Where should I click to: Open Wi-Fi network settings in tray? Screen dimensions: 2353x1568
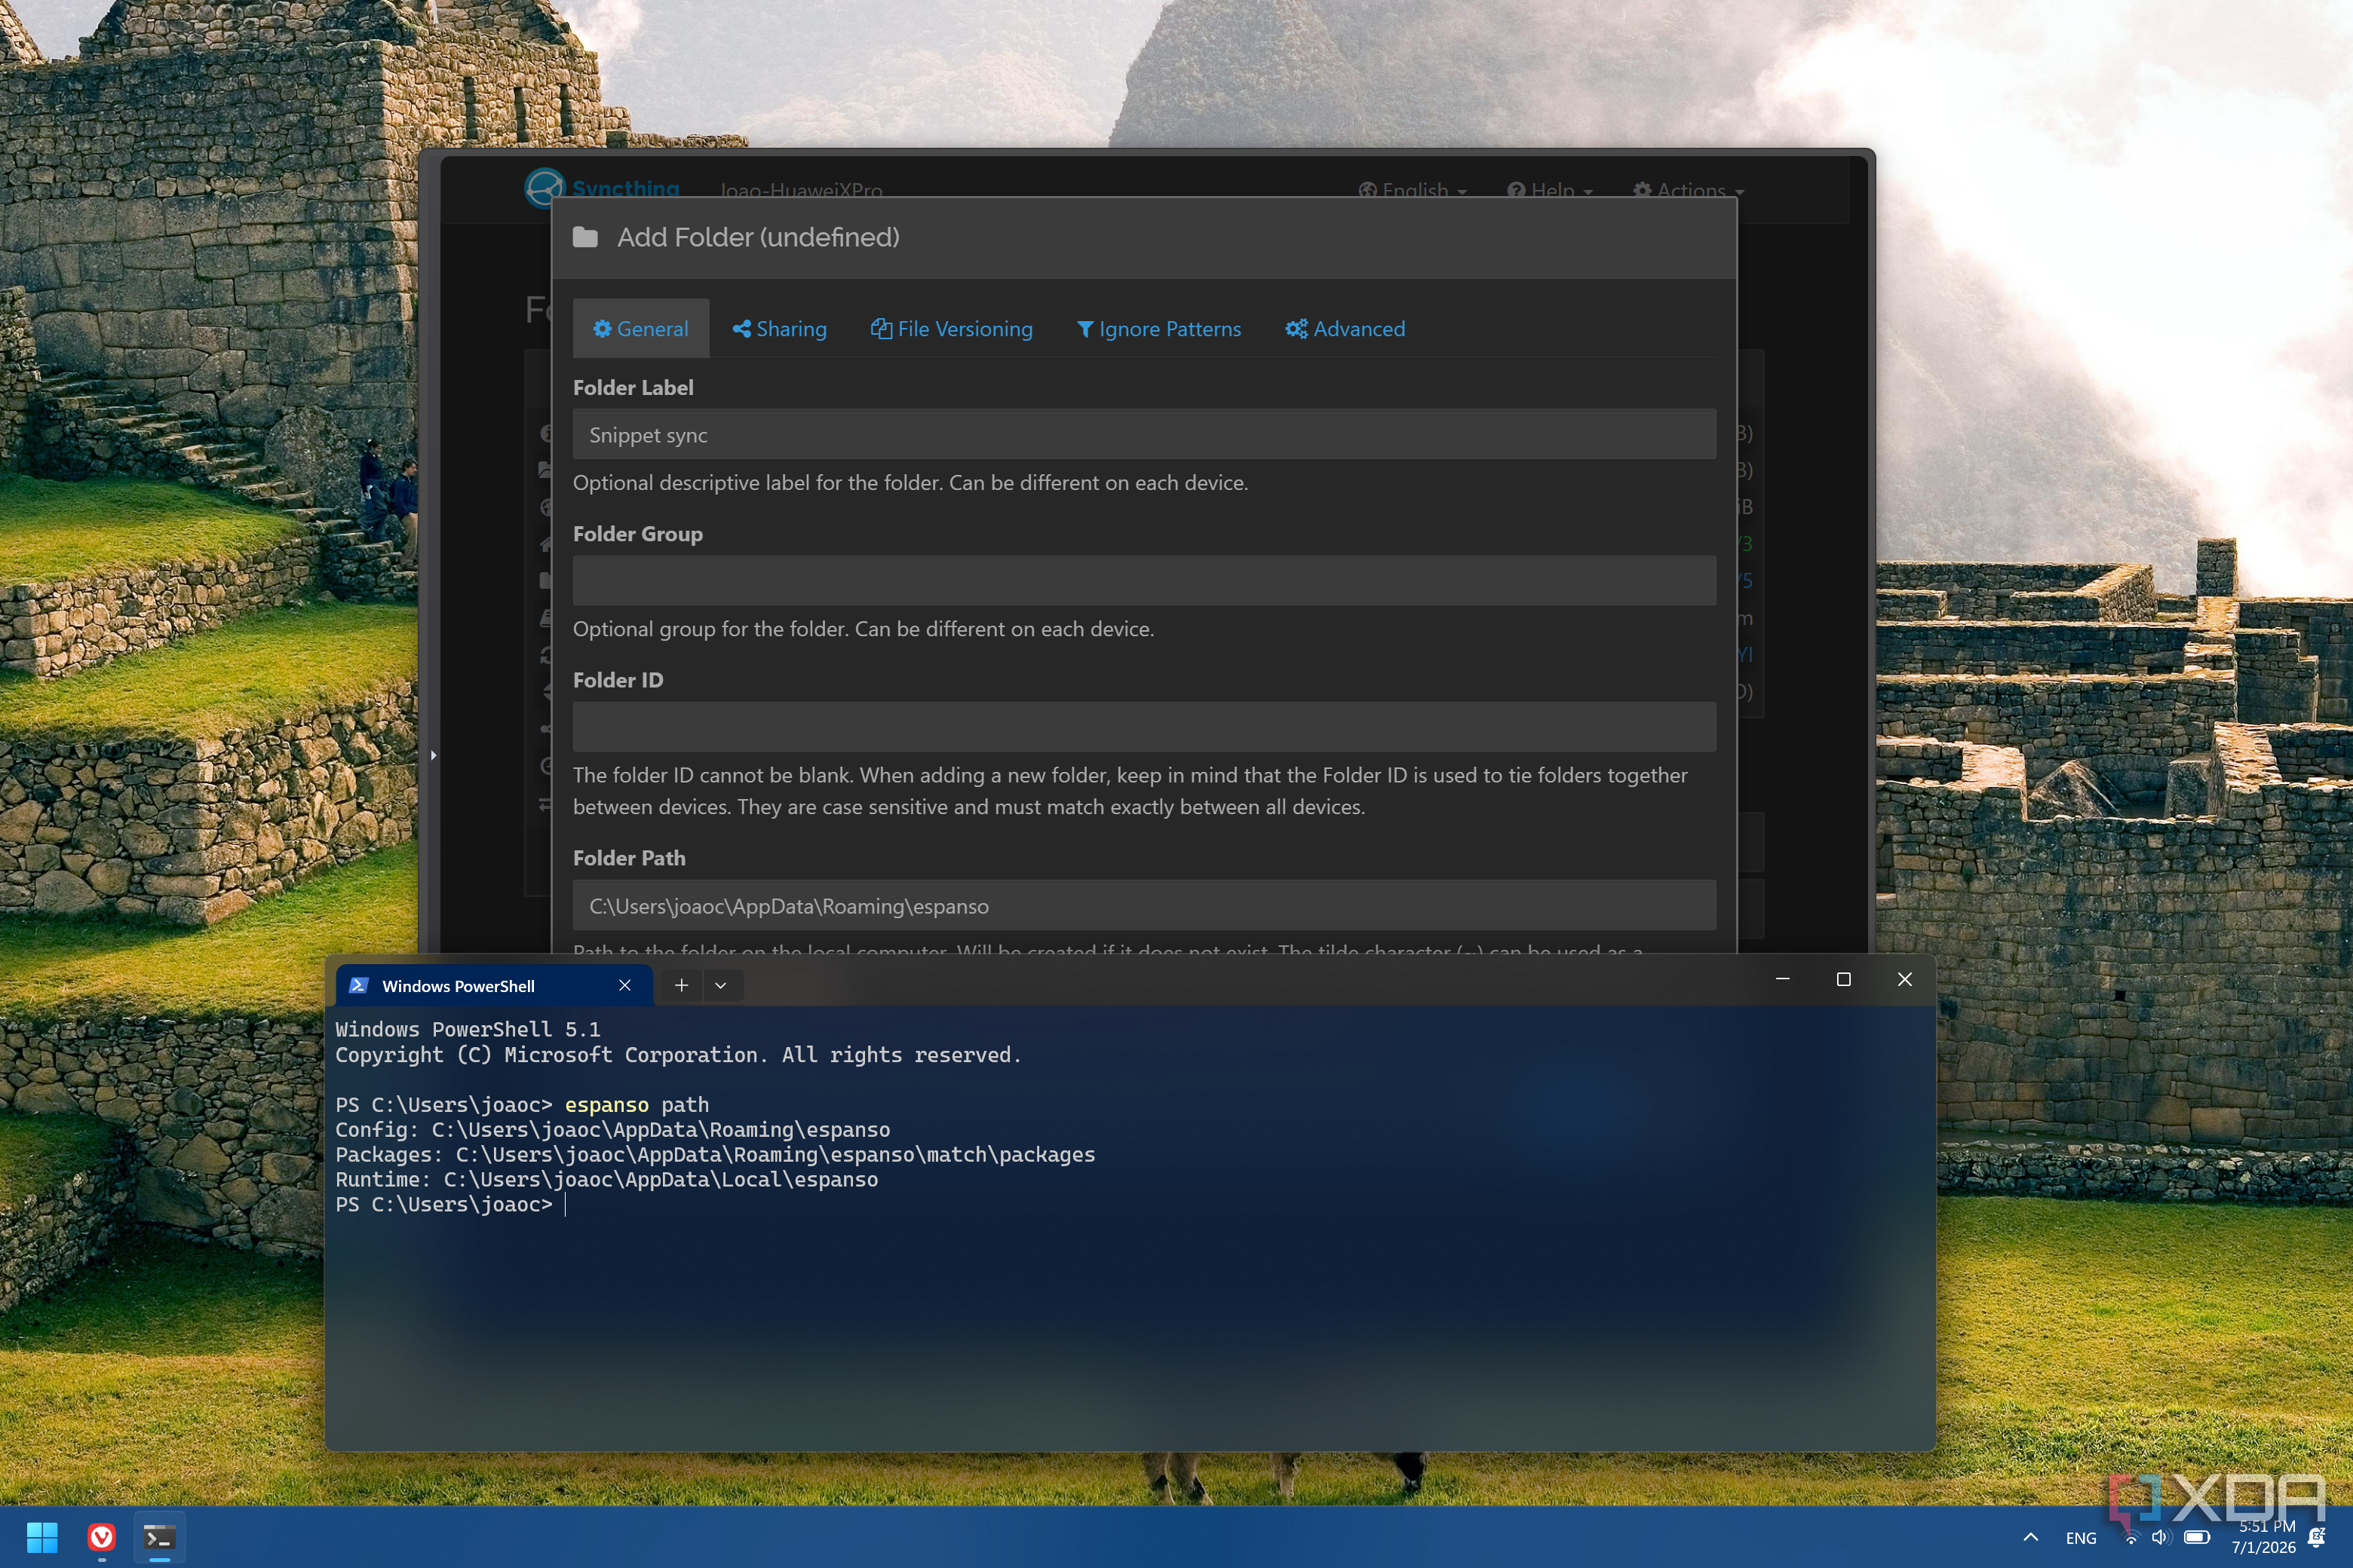pyautogui.click(x=2131, y=1538)
